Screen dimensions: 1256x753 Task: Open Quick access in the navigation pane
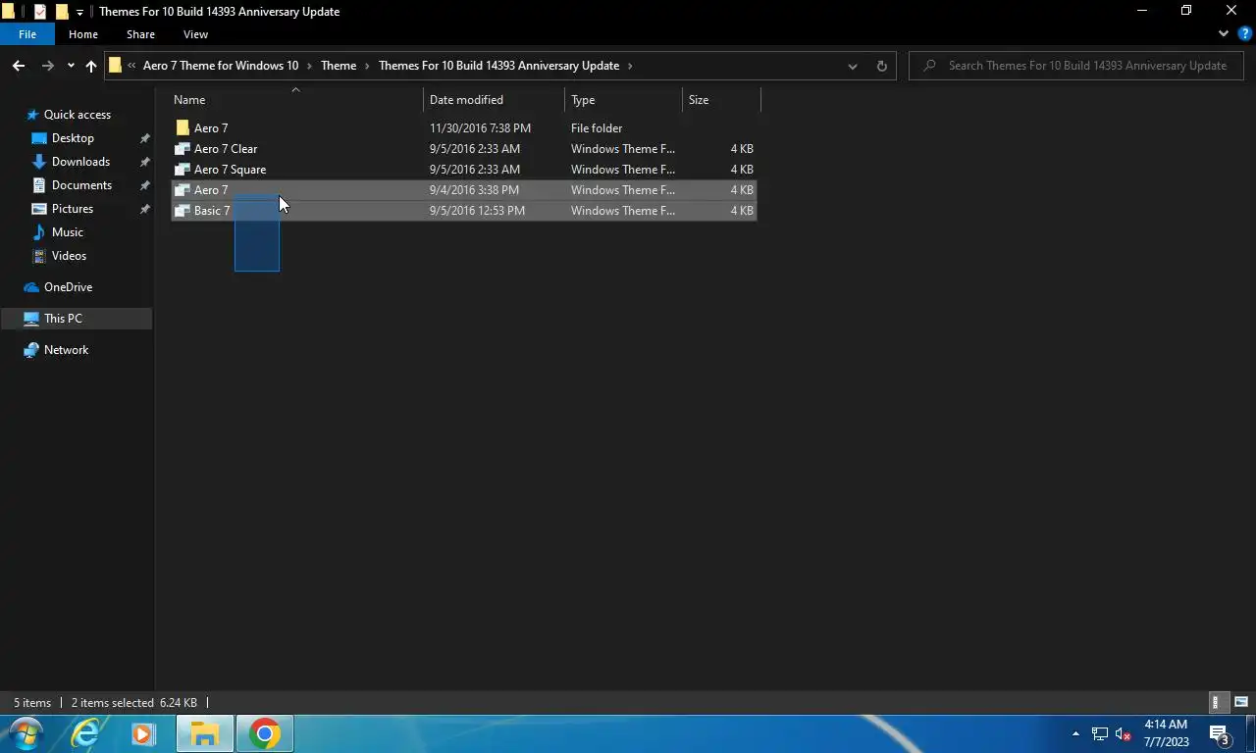click(x=77, y=115)
